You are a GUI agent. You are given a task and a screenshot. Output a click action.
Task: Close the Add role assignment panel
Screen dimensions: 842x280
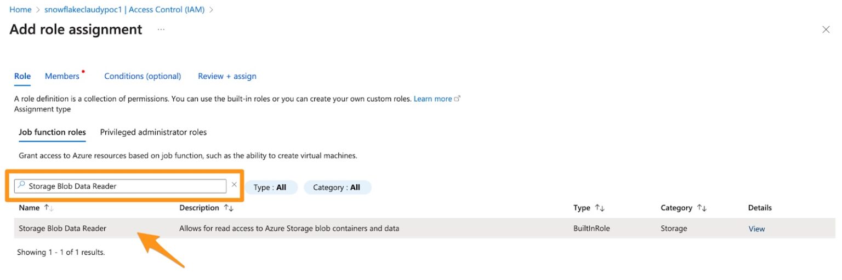click(x=826, y=30)
